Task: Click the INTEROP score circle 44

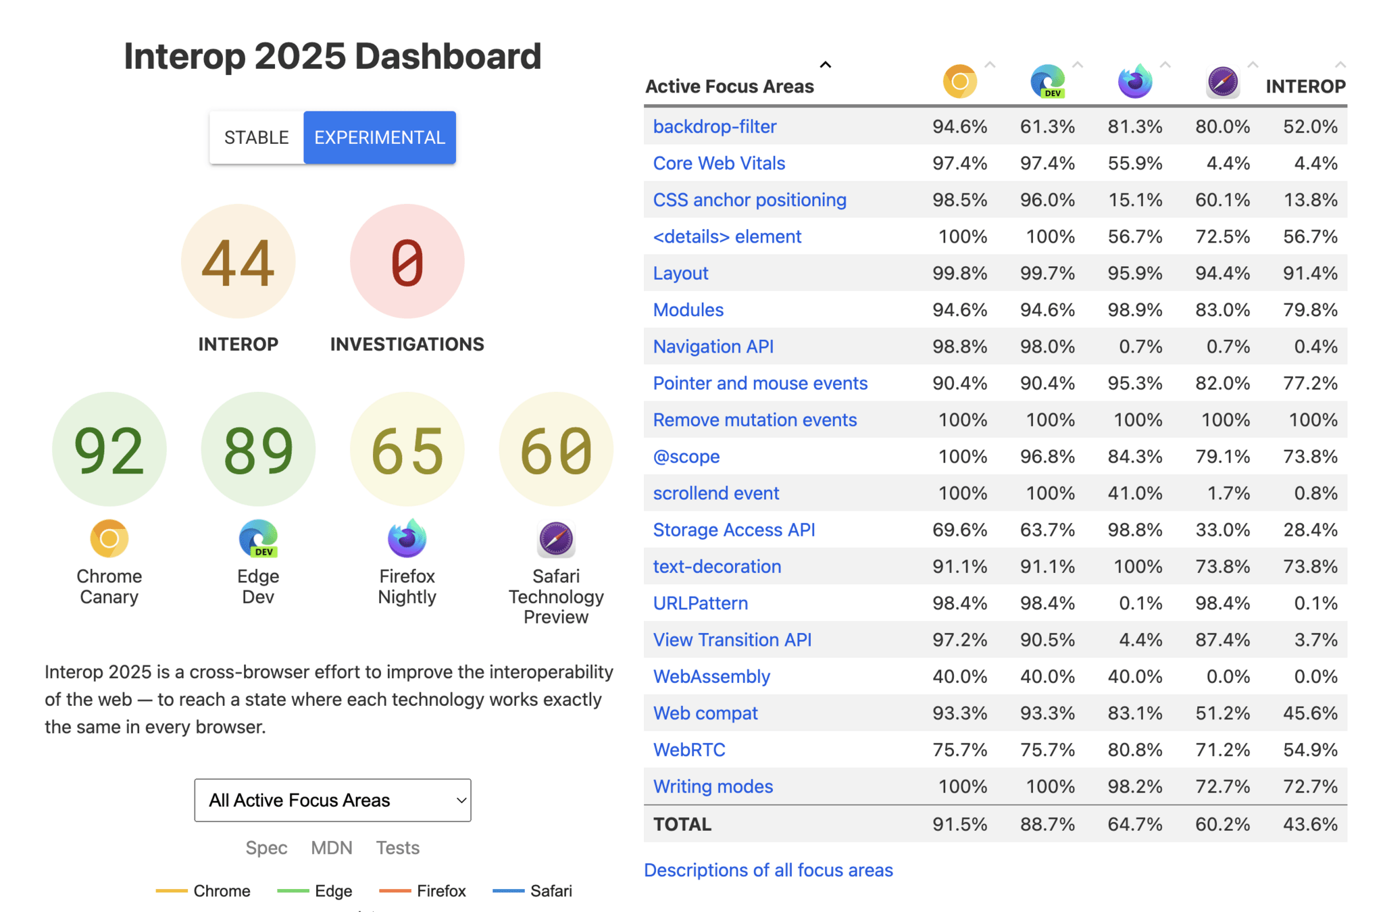Action: tap(238, 262)
